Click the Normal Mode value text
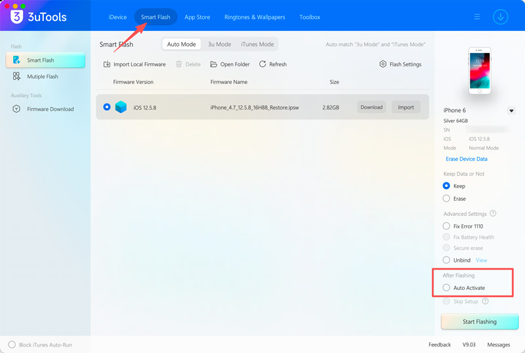 coord(484,148)
